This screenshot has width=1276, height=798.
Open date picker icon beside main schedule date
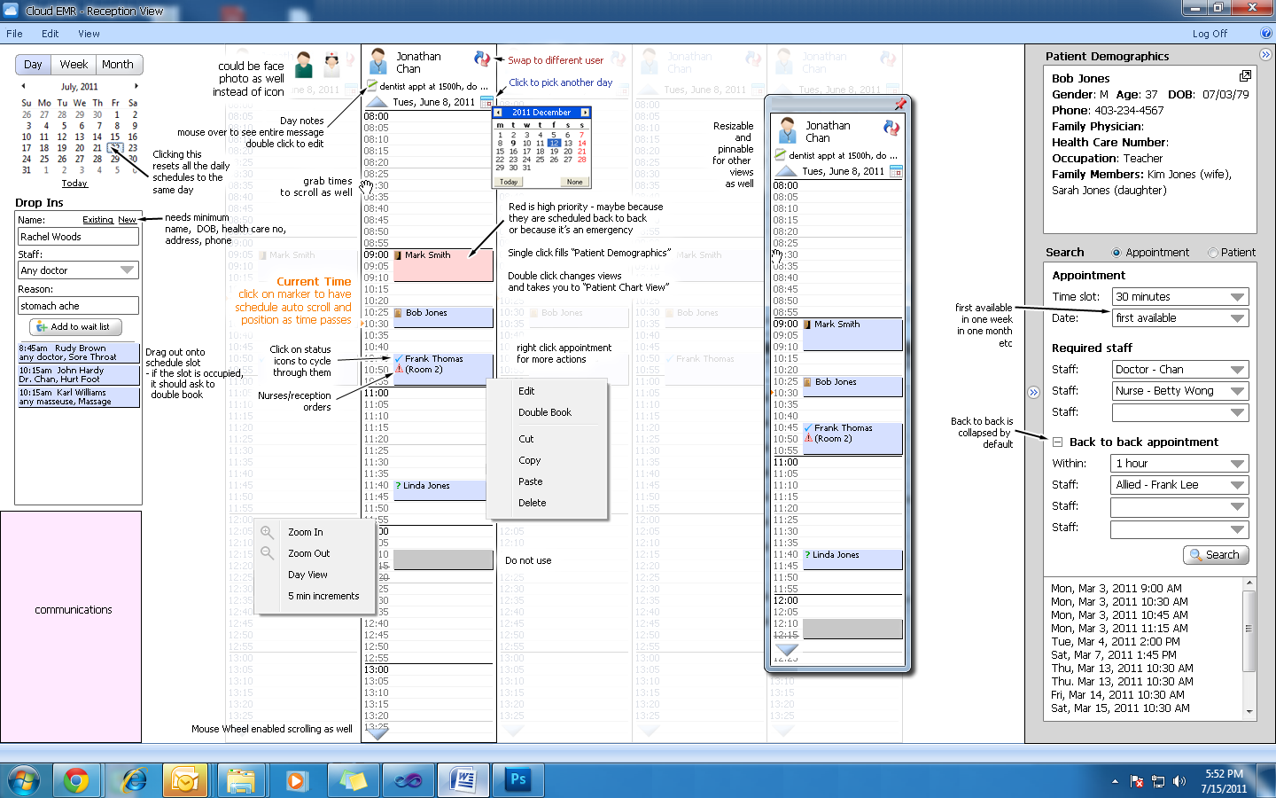(486, 102)
